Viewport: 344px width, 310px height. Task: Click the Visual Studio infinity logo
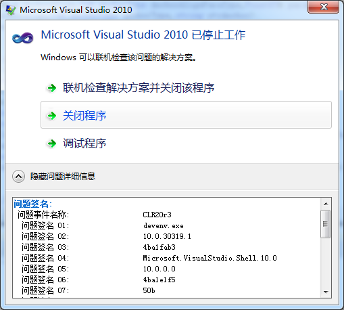point(22,38)
